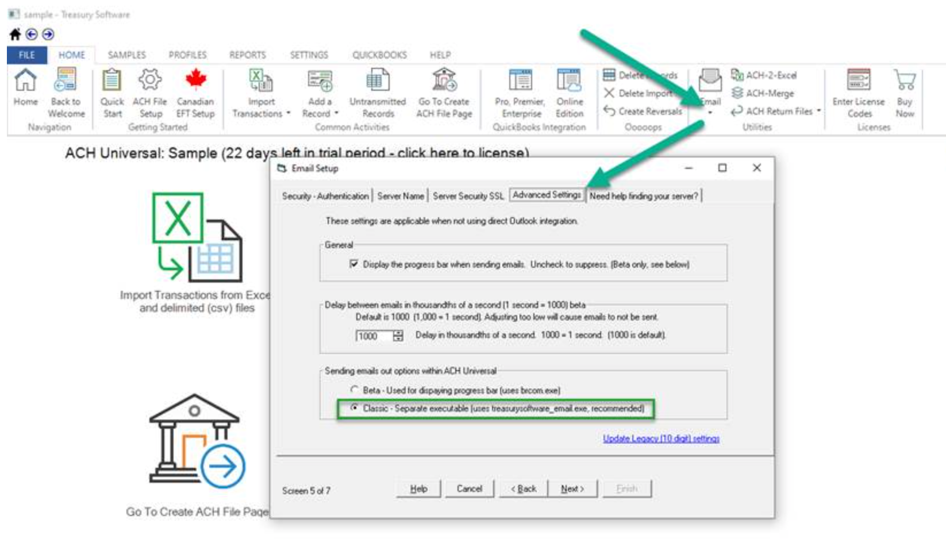This screenshot has width=946, height=554.
Task: Select the Advanced Settings tab
Action: pyautogui.click(x=547, y=195)
